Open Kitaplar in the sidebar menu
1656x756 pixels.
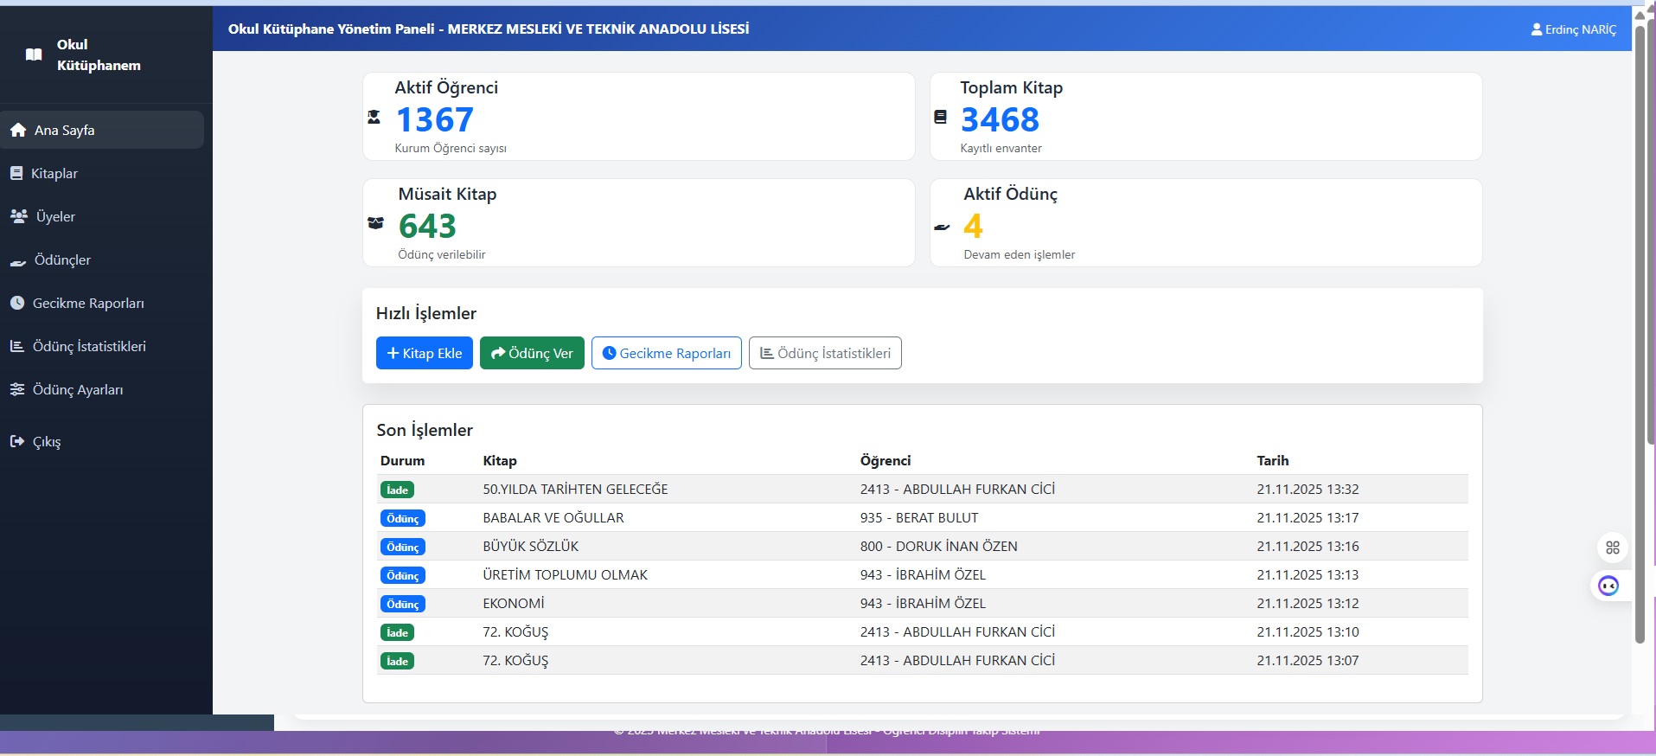[x=54, y=173]
